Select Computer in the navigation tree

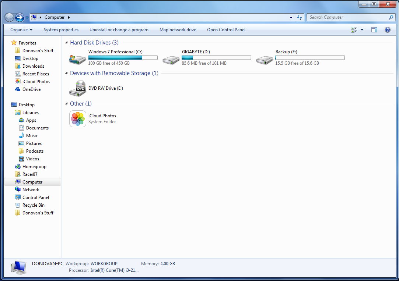(x=32, y=182)
